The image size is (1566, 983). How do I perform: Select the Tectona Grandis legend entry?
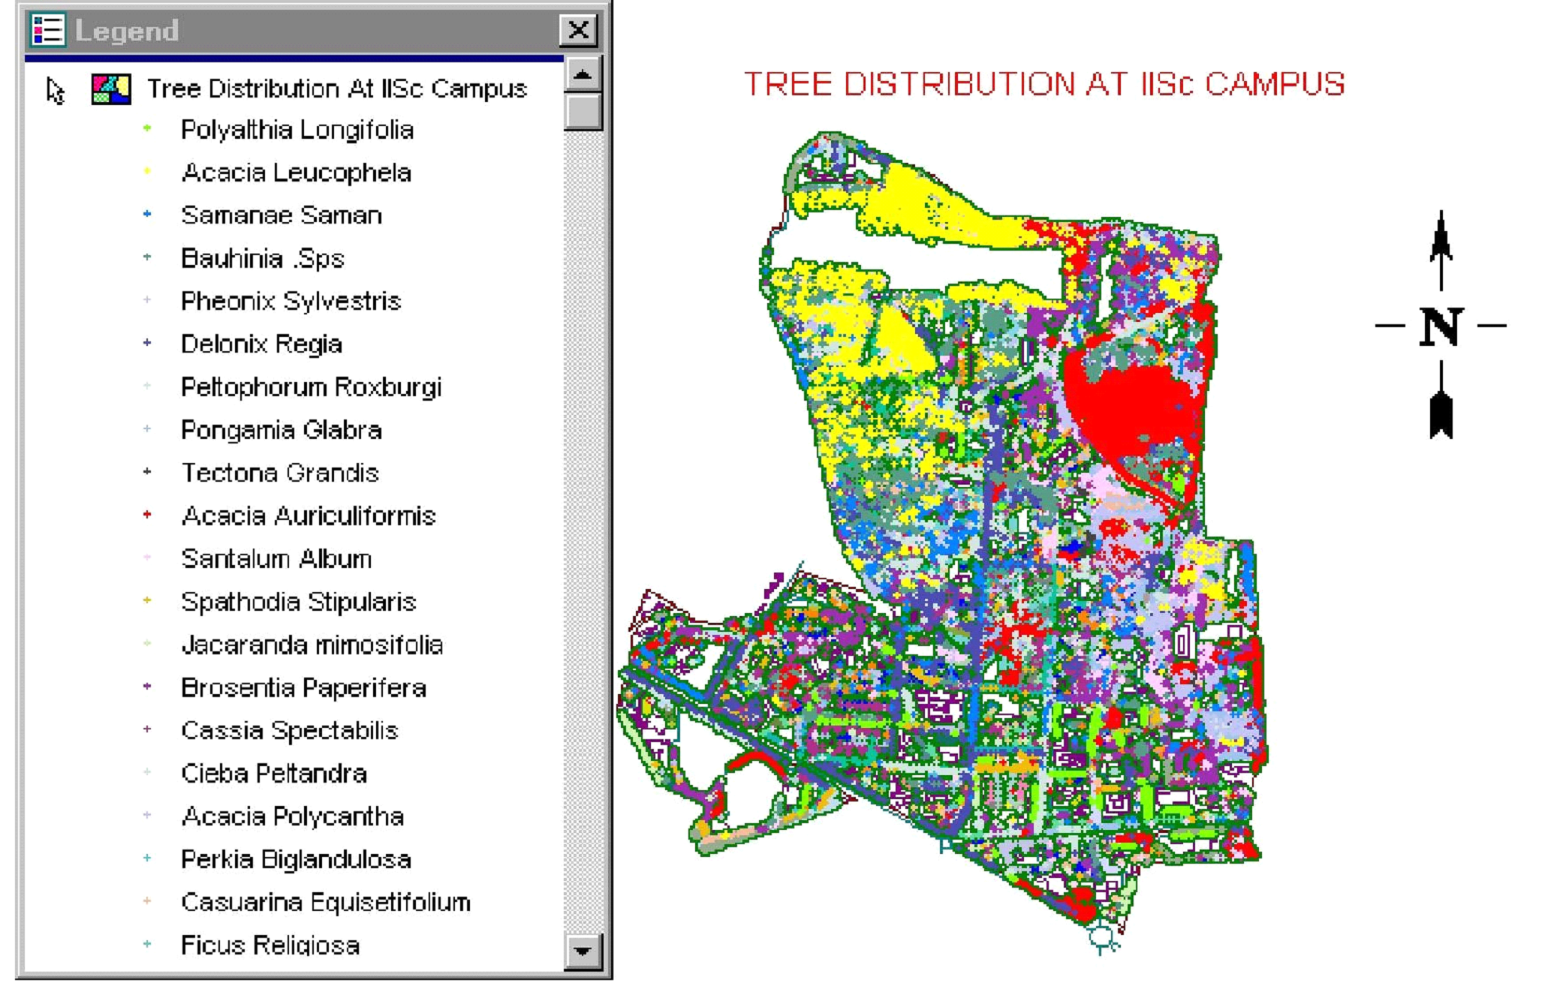(280, 473)
